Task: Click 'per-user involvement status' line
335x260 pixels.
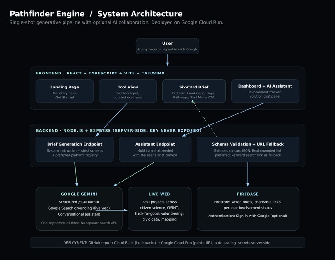Action: 248,208
